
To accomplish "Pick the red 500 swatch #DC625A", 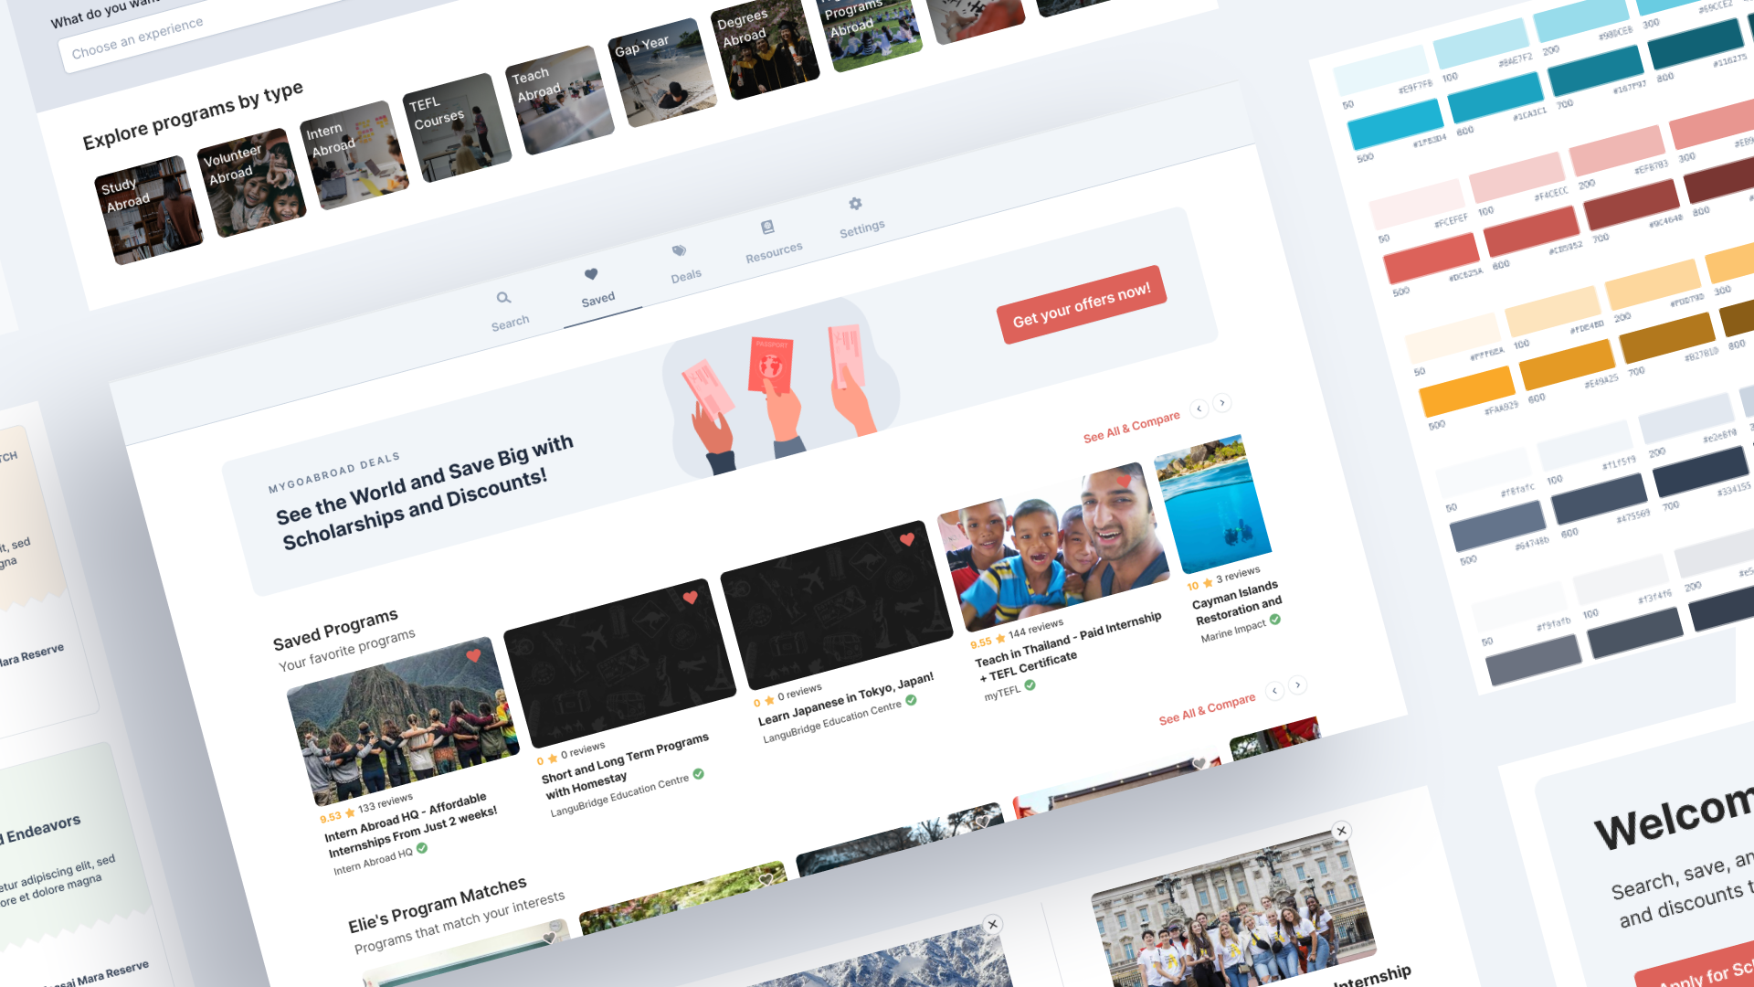I will 1431,258.
